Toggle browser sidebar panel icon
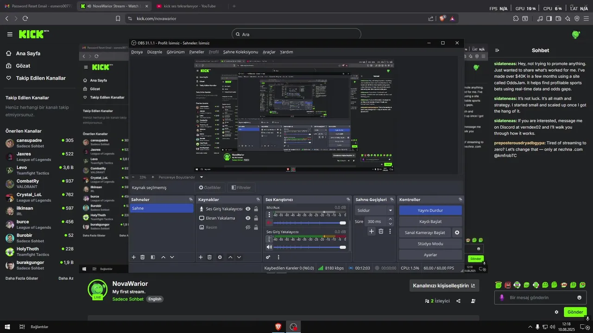The image size is (593, 333). 549,18
